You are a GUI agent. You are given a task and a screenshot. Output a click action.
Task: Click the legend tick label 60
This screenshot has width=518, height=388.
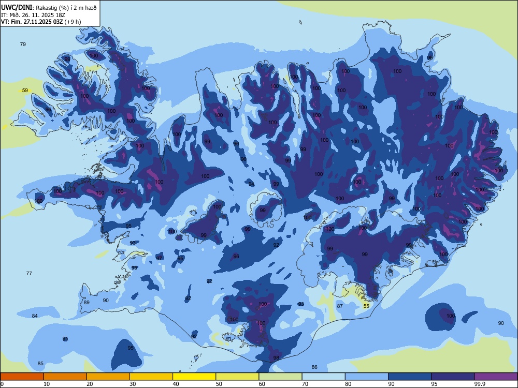click(x=262, y=384)
